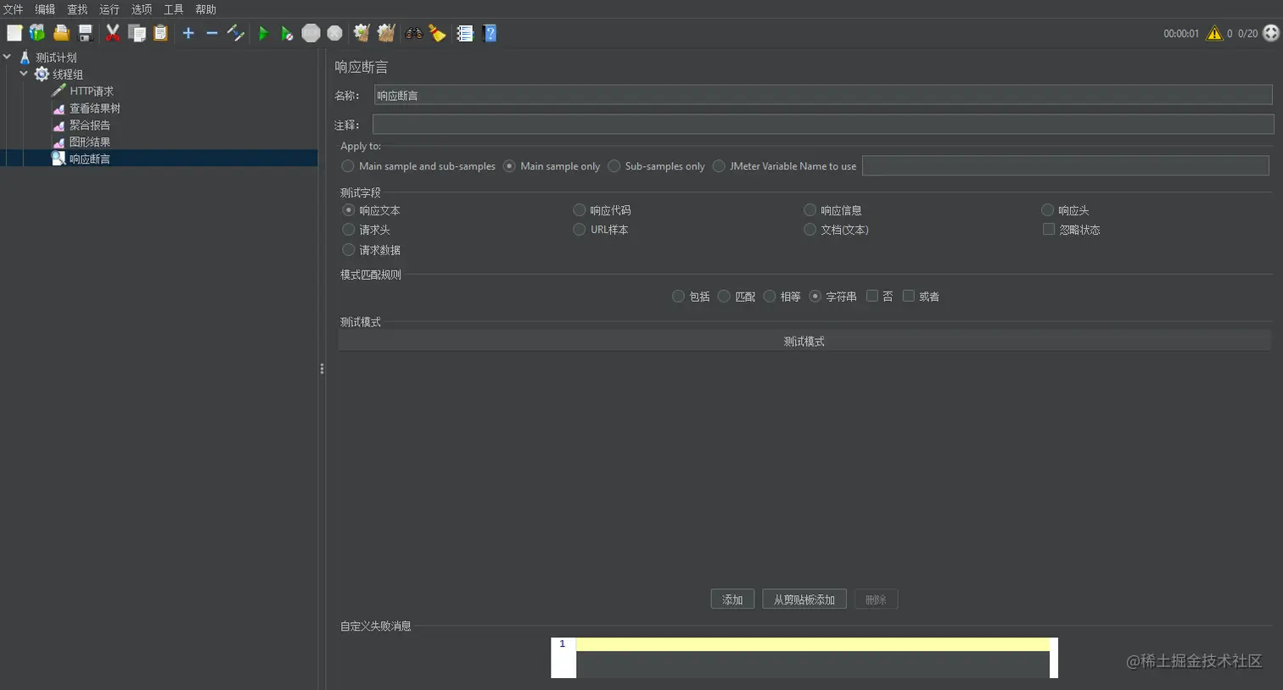Open the 编辑 menu
Viewport: 1283px width, 690px height.
point(45,9)
